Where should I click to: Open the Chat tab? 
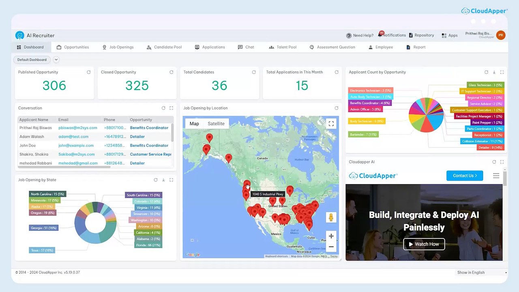point(246,47)
